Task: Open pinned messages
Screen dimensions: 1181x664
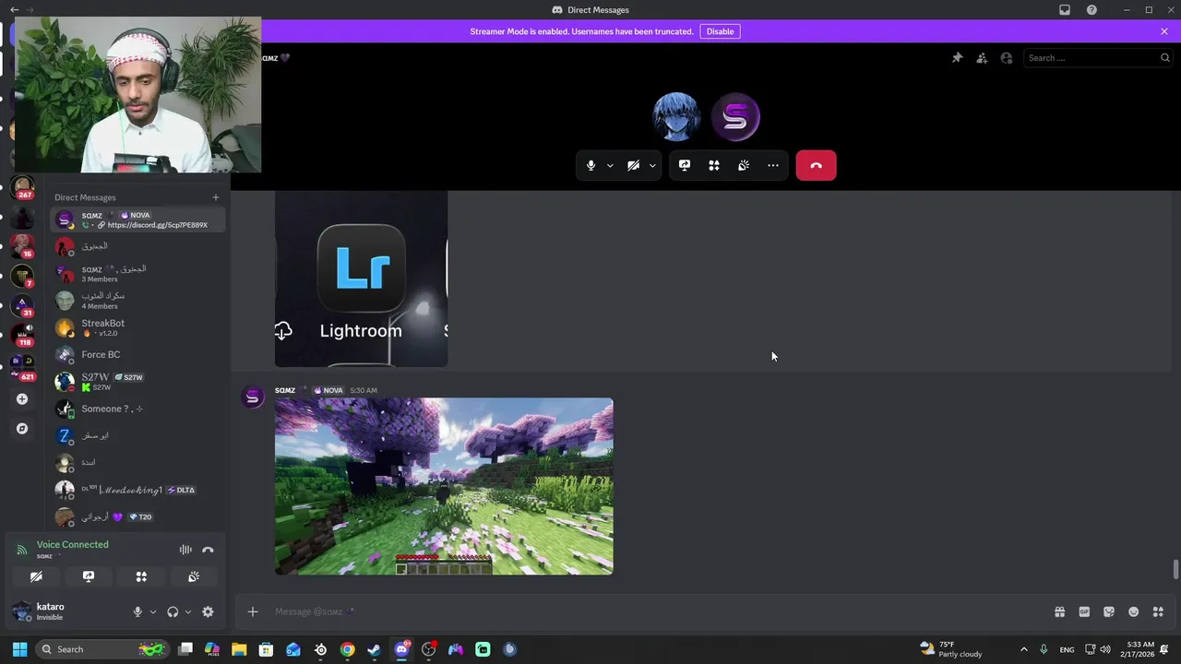Action: point(958,57)
